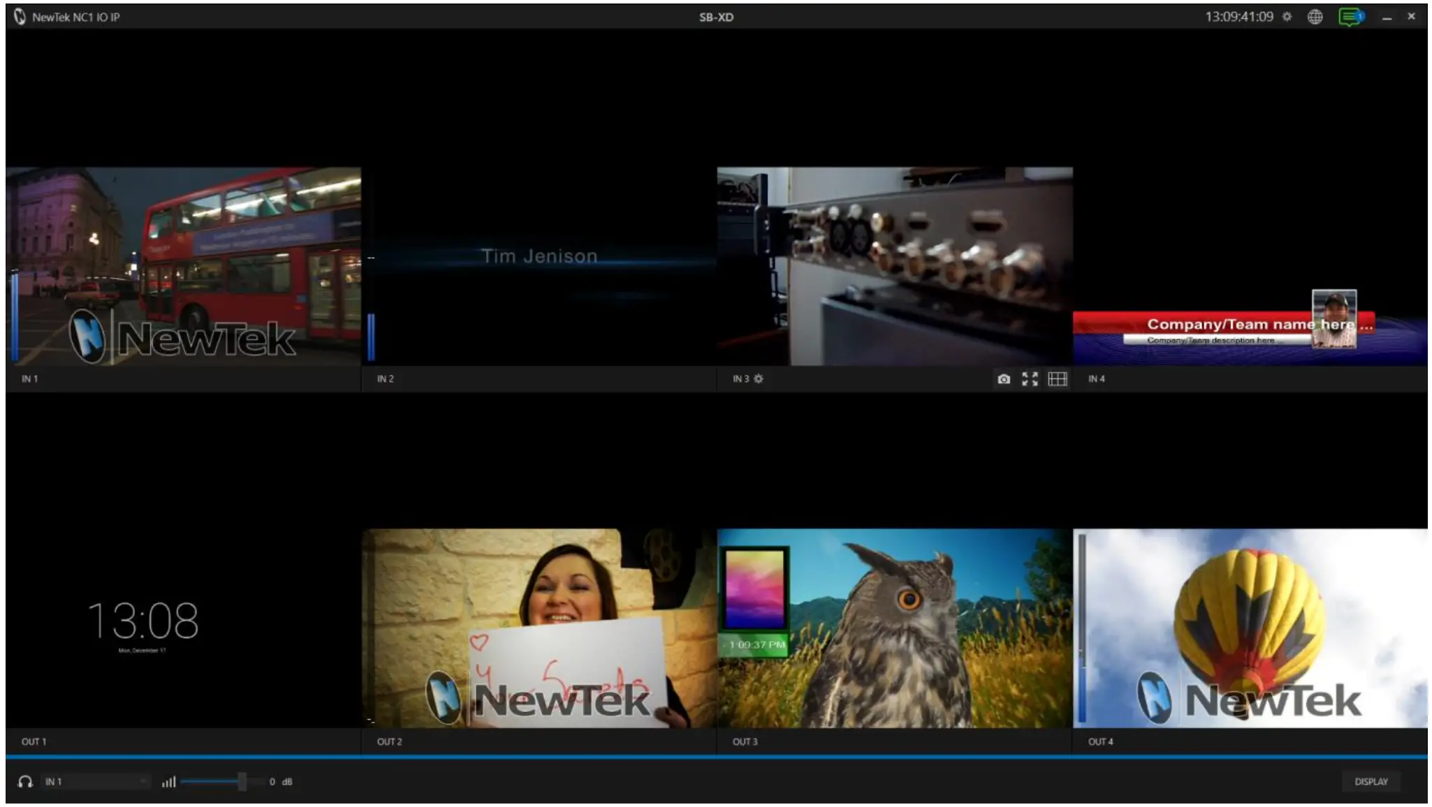Switch to multiview grid layout
This screenshot has height=807, width=1432.
tap(1058, 378)
